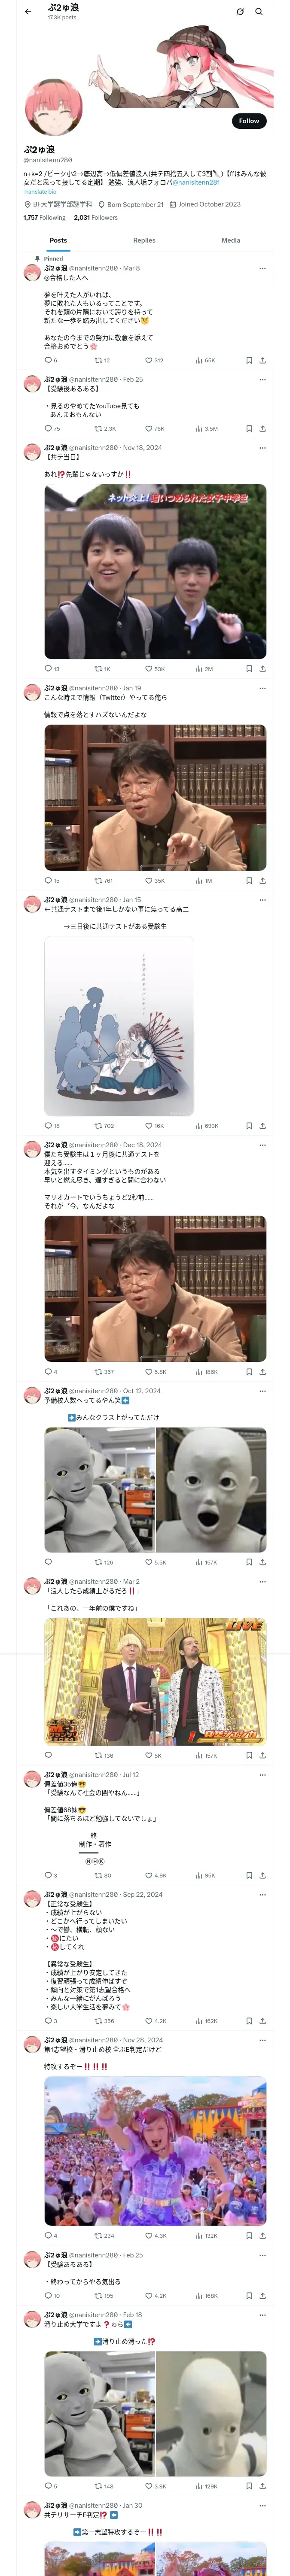Repost the pinned Mar 8 post
The image size is (290, 2576).
pos(102,360)
